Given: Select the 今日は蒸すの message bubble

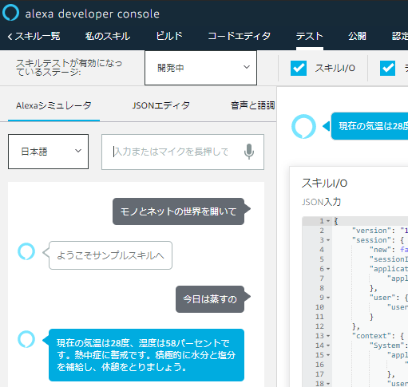Looking at the screenshot, I should coord(210,299).
